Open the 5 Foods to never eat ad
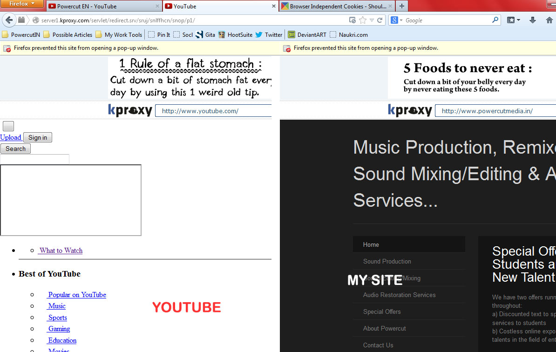The width and height of the screenshot is (556, 352). (472, 78)
